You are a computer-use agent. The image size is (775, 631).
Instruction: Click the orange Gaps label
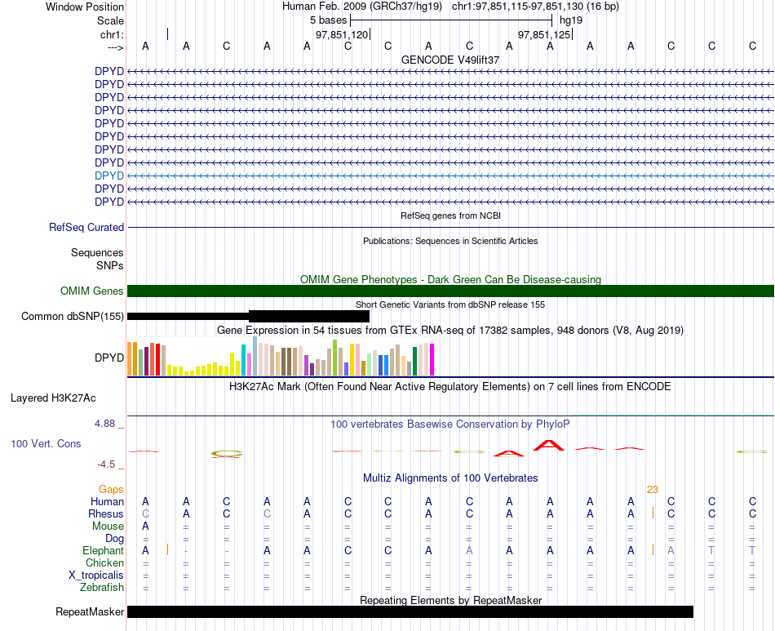point(111,489)
